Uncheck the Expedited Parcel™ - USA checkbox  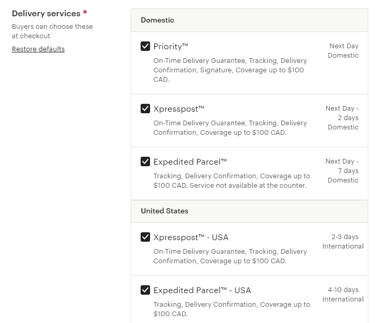pos(145,290)
